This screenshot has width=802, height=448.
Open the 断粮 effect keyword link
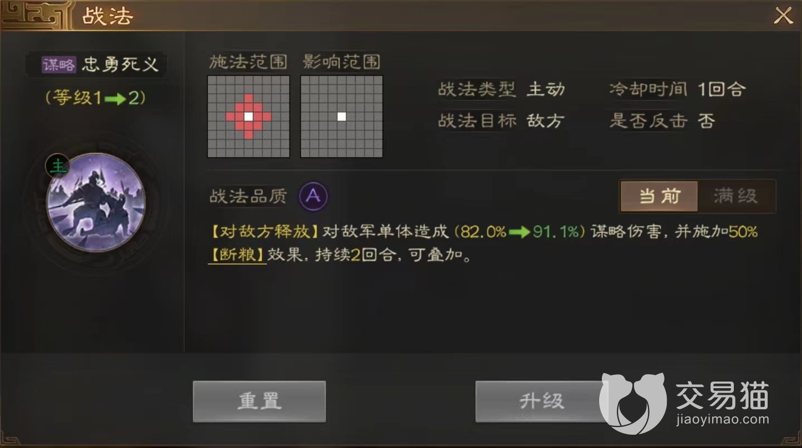(x=237, y=255)
